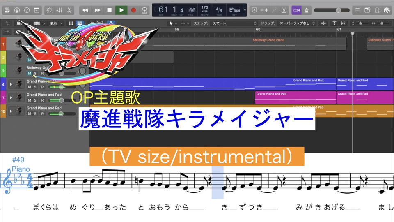Screen dimensions: 394x222
Task: Select the magenta Grand Piano and Pad region
Action: 295,98
